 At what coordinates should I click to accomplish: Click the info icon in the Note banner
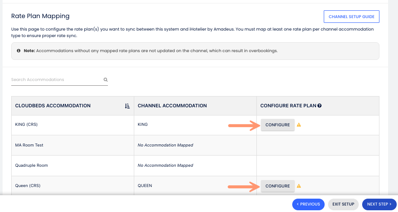pos(19,51)
